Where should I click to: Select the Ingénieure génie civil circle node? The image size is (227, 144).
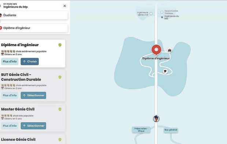151,14
